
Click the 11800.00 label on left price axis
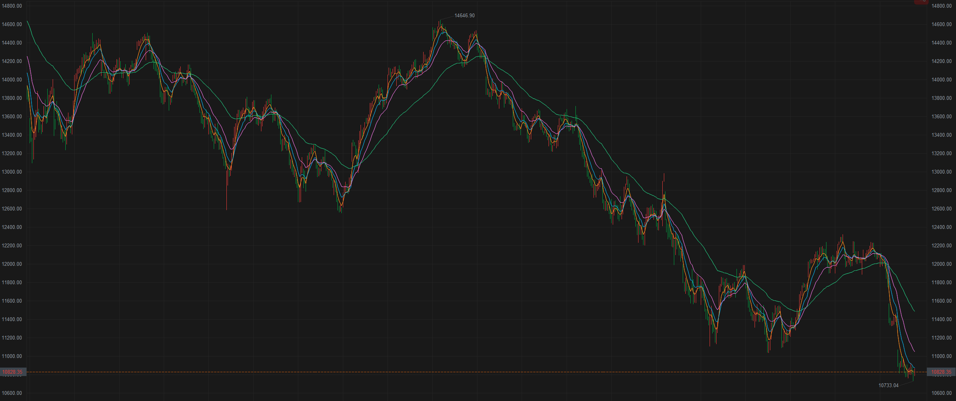[x=12, y=282]
